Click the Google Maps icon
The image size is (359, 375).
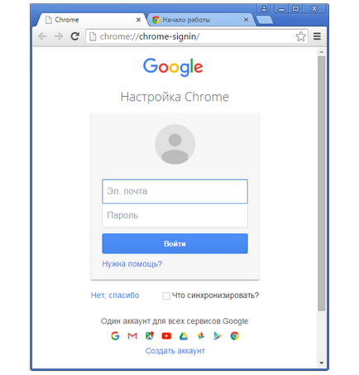point(150,336)
